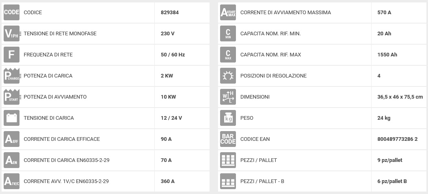Screen dimensions: 428x194
Task: Click the V1PH single-phase voltage icon
Action: pyautogui.click(x=11, y=34)
